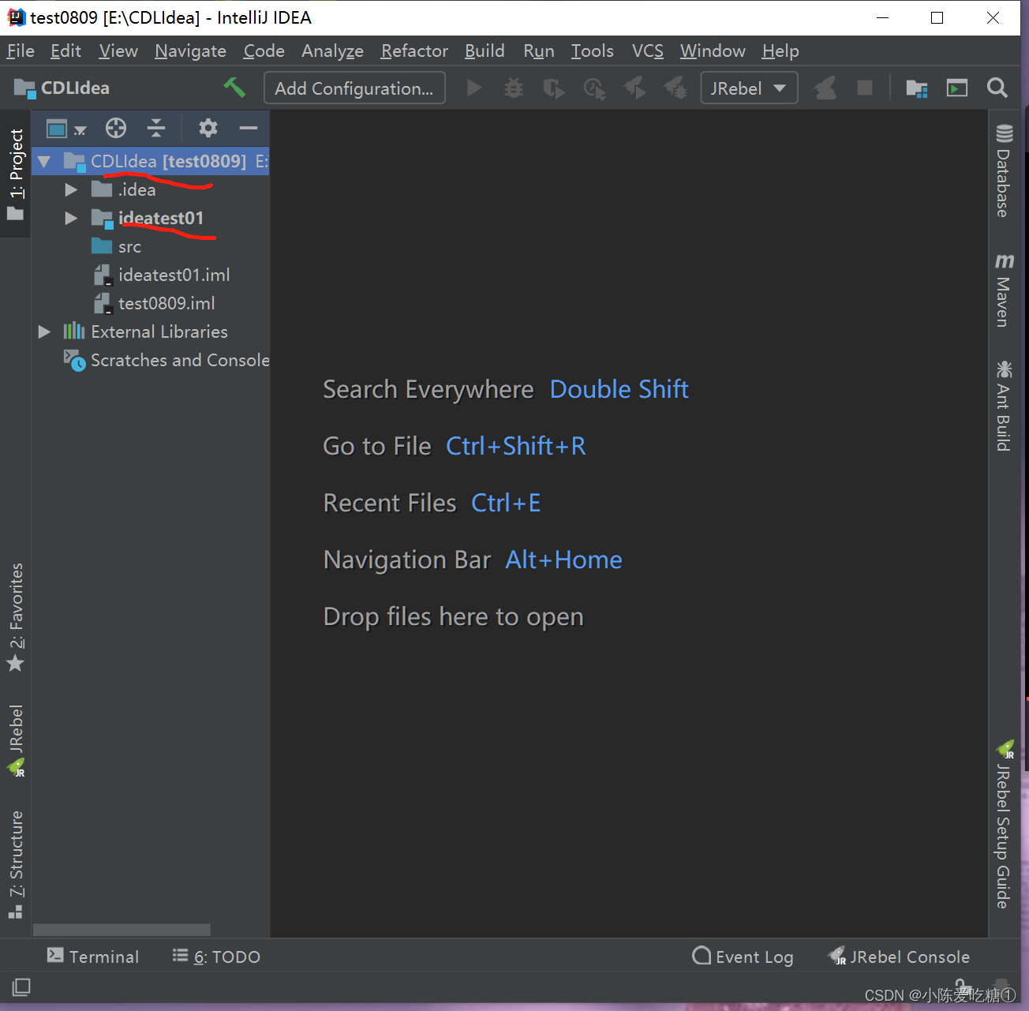The height and width of the screenshot is (1011, 1029).
Task: Expand the External Libraries node
Action: coord(45,331)
